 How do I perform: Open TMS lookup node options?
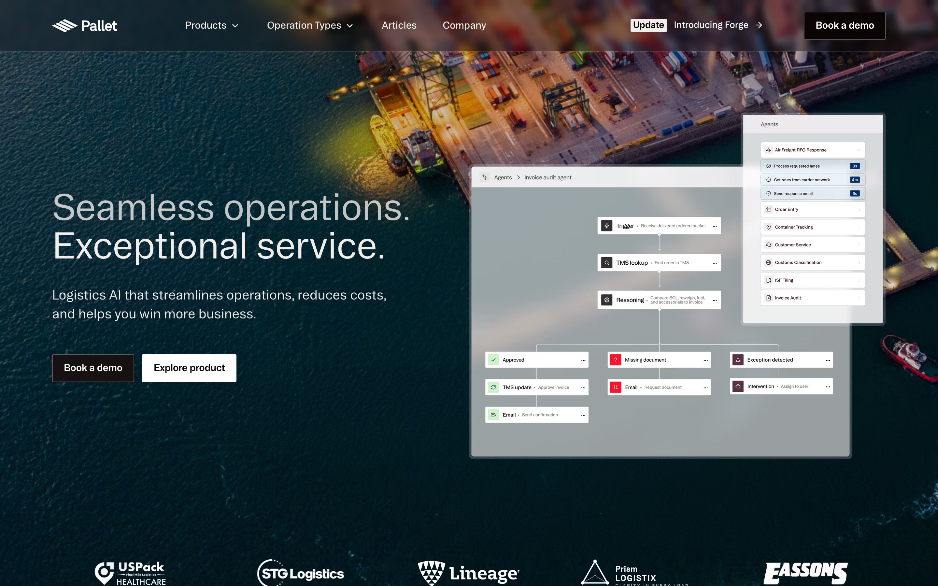point(714,263)
